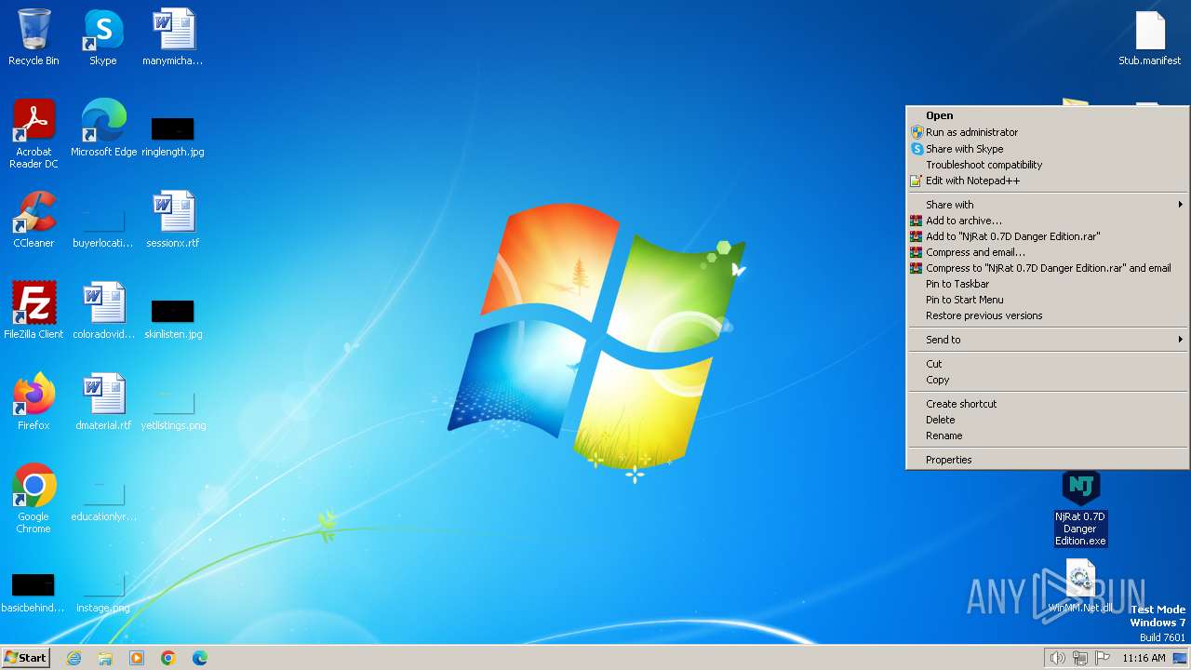Choose Properties in the context menu
This screenshot has width=1191, height=670.
coord(1048,460)
